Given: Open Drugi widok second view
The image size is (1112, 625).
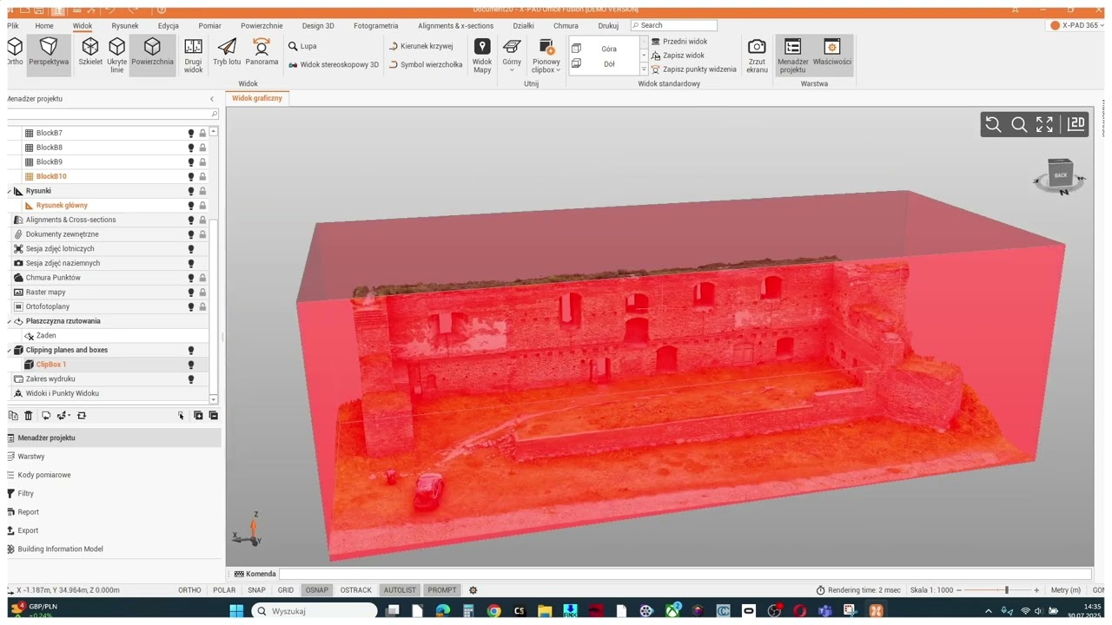Looking at the screenshot, I should coord(193,55).
